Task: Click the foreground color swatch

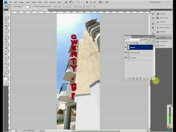Action: 5,79
